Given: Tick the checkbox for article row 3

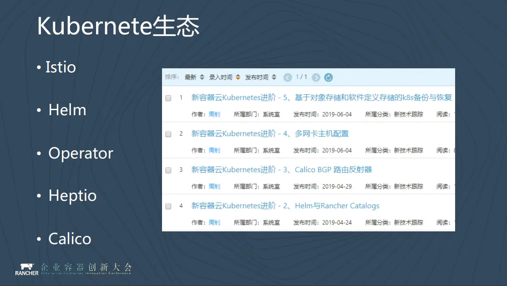Looking at the screenshot, I should (168, 170).
